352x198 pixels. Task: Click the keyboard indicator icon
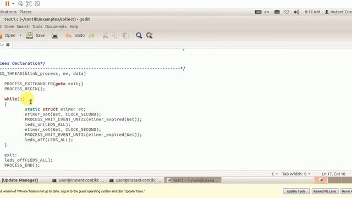(x=258, y=12)
